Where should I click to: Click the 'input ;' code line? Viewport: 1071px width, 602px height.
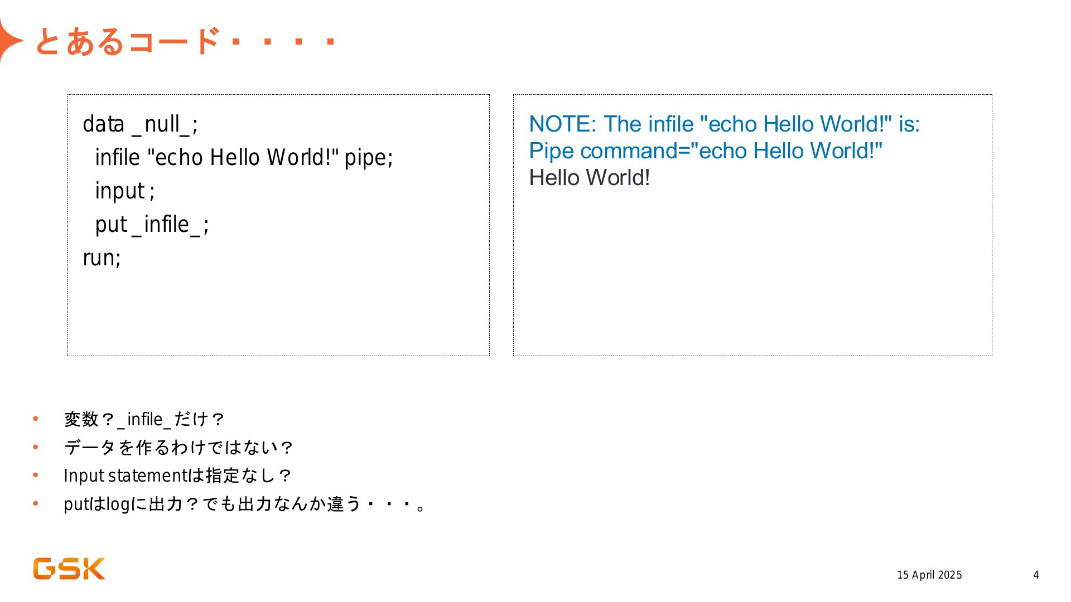(x=125, y=191)
